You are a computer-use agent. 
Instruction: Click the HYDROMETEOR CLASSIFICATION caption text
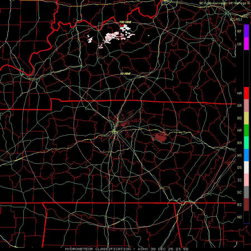98,249
